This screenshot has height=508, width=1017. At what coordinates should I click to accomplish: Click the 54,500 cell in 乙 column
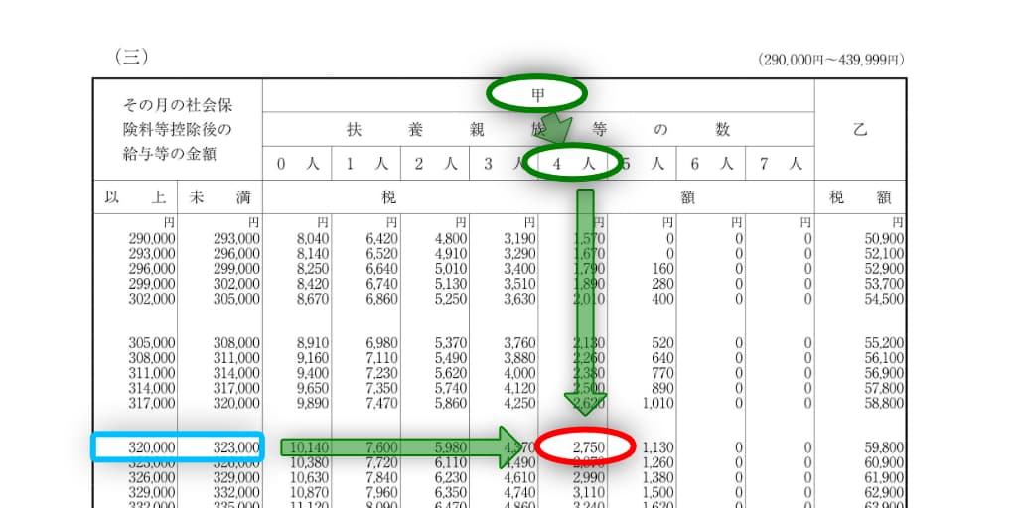(884, 299)
